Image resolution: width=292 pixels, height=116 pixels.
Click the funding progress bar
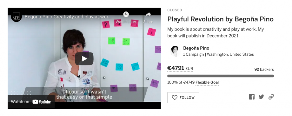click(220, 76)
